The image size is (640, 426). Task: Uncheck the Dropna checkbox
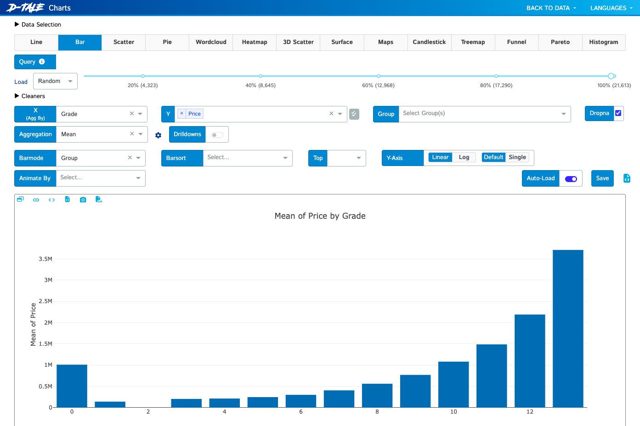[618, 113]
